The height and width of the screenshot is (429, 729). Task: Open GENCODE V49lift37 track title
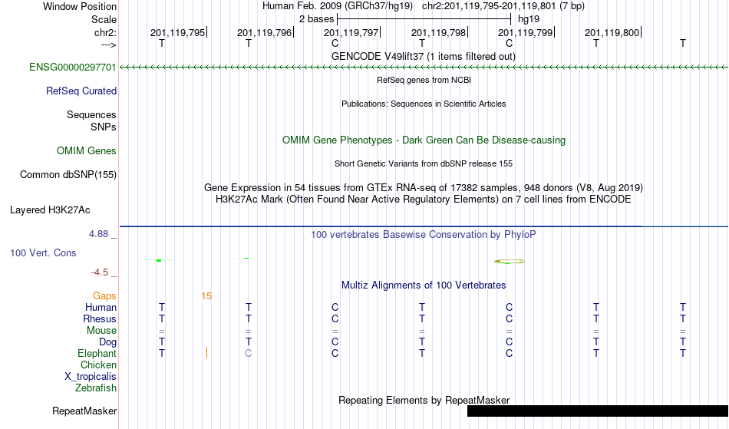(x=423, y=57)
